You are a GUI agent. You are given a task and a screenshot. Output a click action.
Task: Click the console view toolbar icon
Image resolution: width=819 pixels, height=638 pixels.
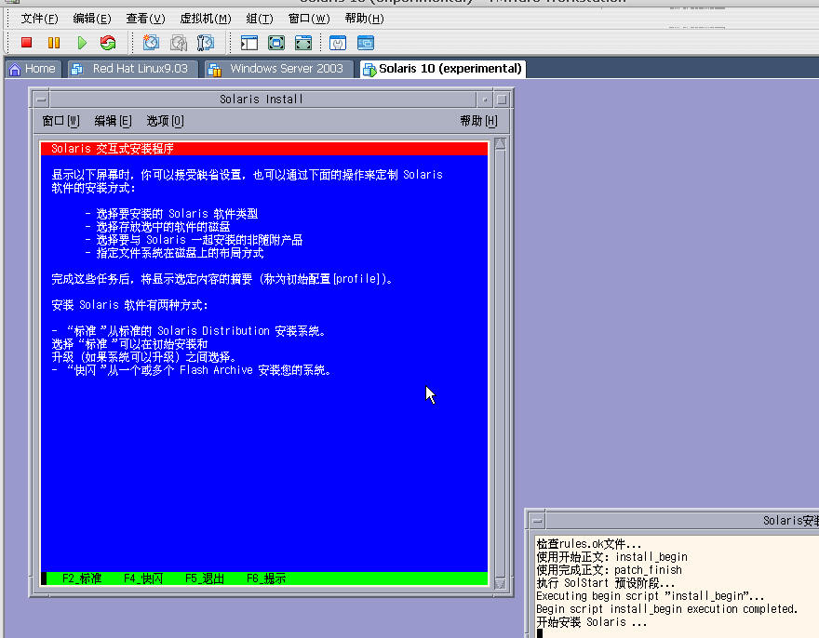tap(365, 43)
